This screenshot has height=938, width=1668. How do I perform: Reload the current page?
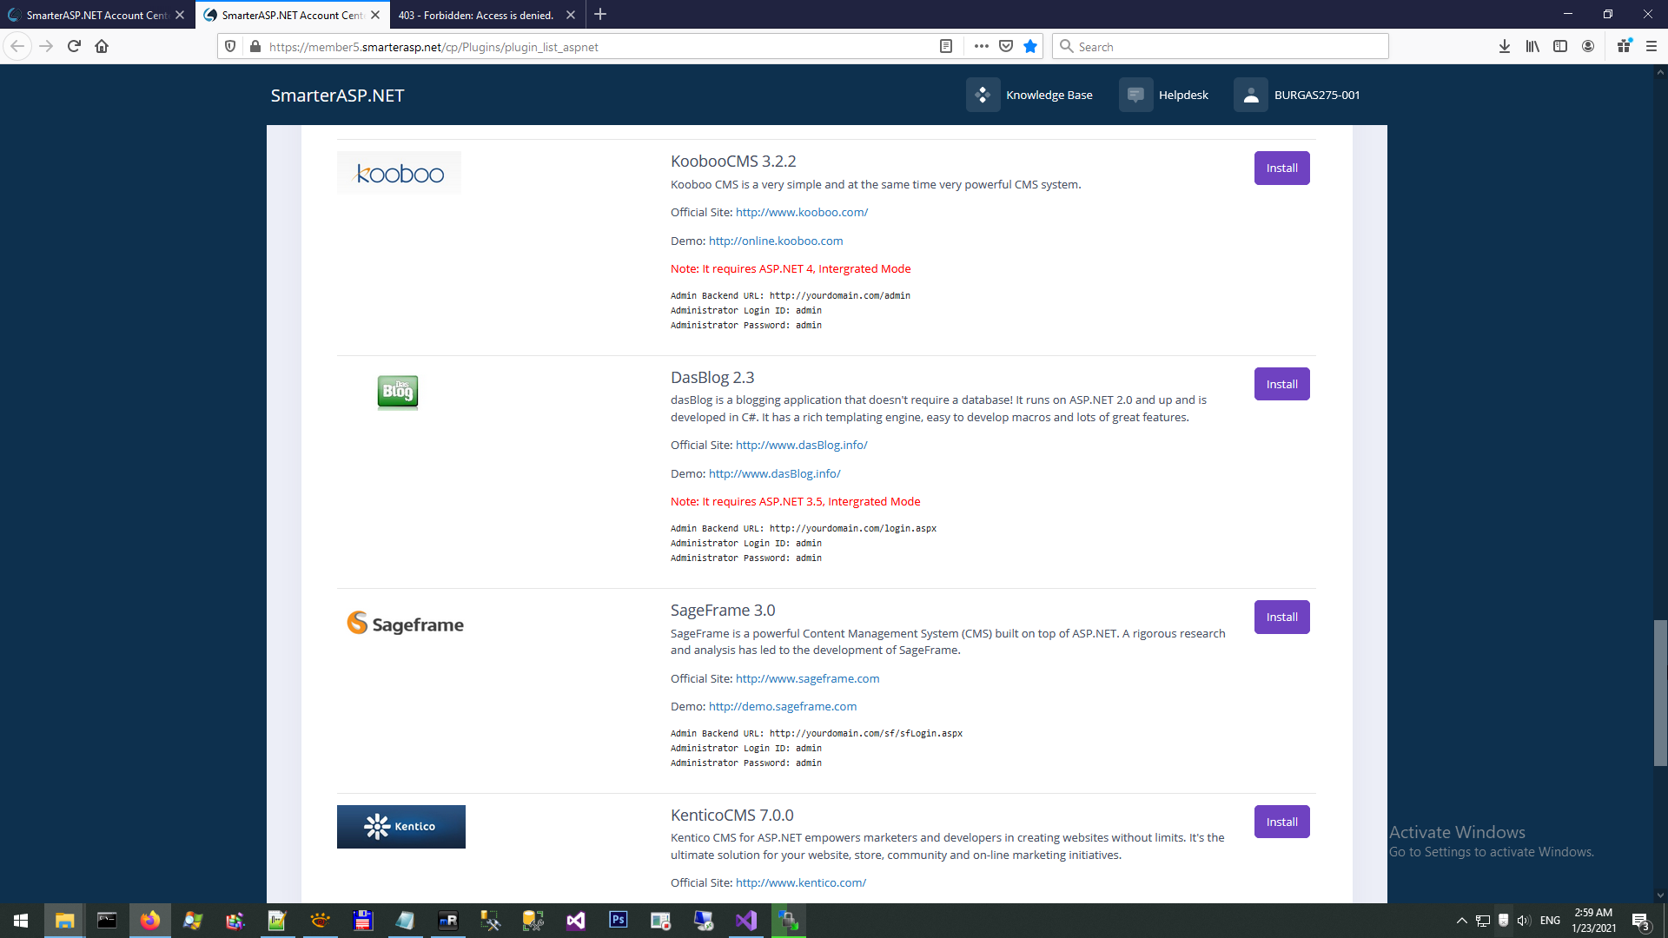(x=74, y=47)
